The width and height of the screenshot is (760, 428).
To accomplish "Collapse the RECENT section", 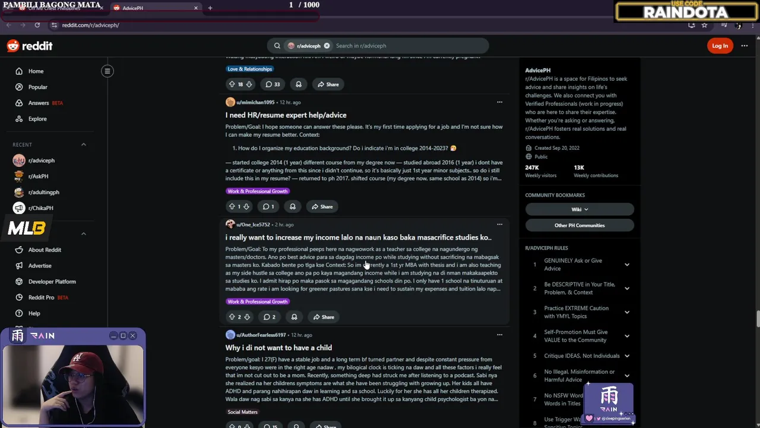I will pos(84,144).
